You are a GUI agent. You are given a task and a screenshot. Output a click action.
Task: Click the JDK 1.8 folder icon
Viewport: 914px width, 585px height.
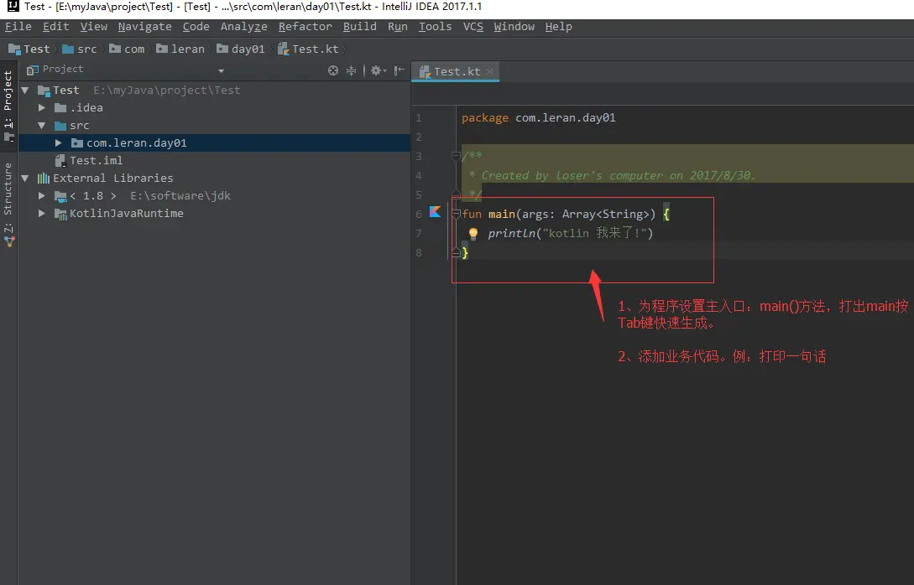[60, 195]
